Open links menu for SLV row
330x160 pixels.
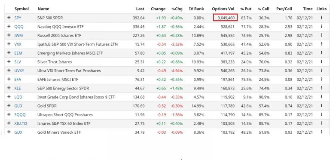click(321, 62)
